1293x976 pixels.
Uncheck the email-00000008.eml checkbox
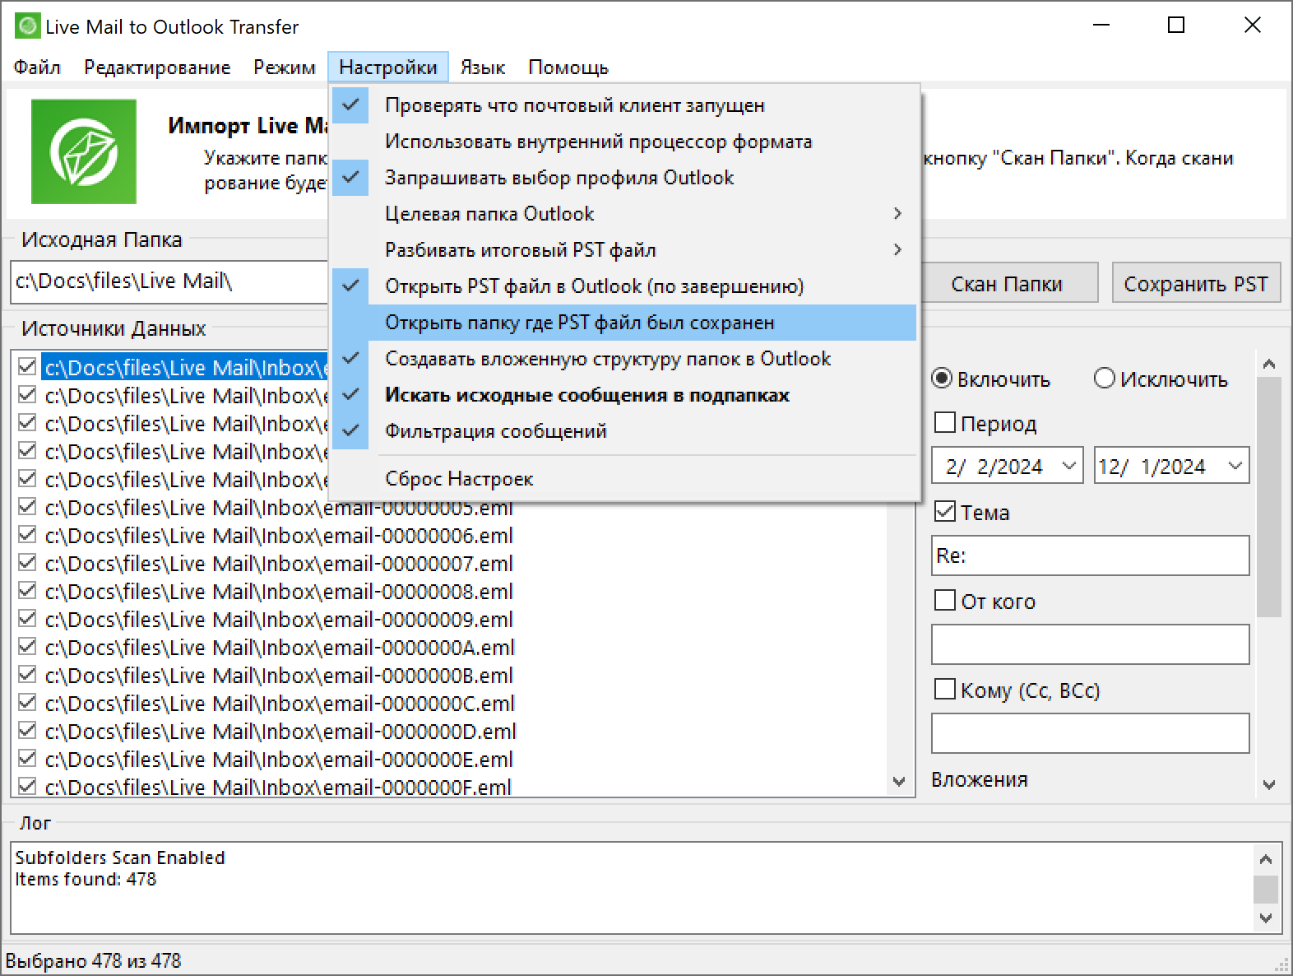coord(27,591)
